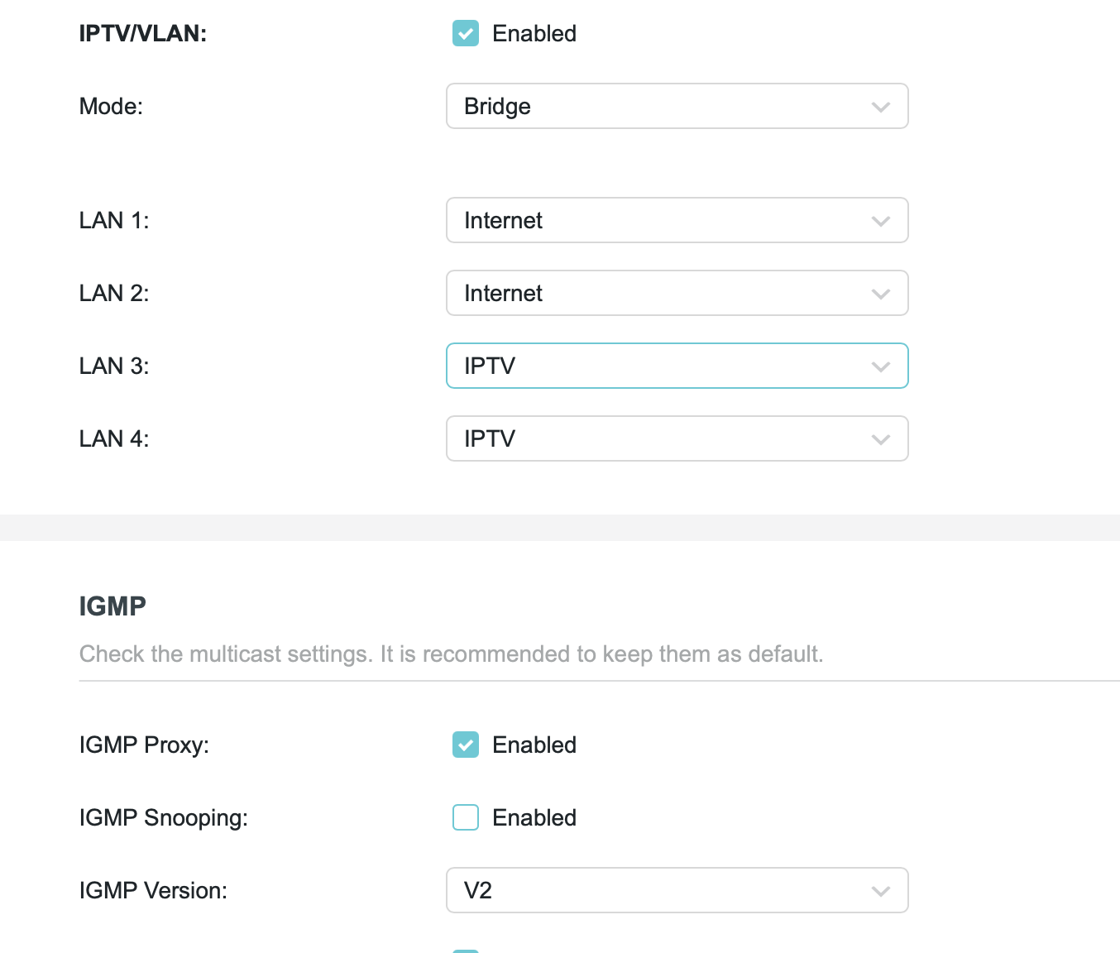This screenshot has width=1120, height=953.
Task: Uncheck the IGMP Proxy checkbox
Action: 466,745
